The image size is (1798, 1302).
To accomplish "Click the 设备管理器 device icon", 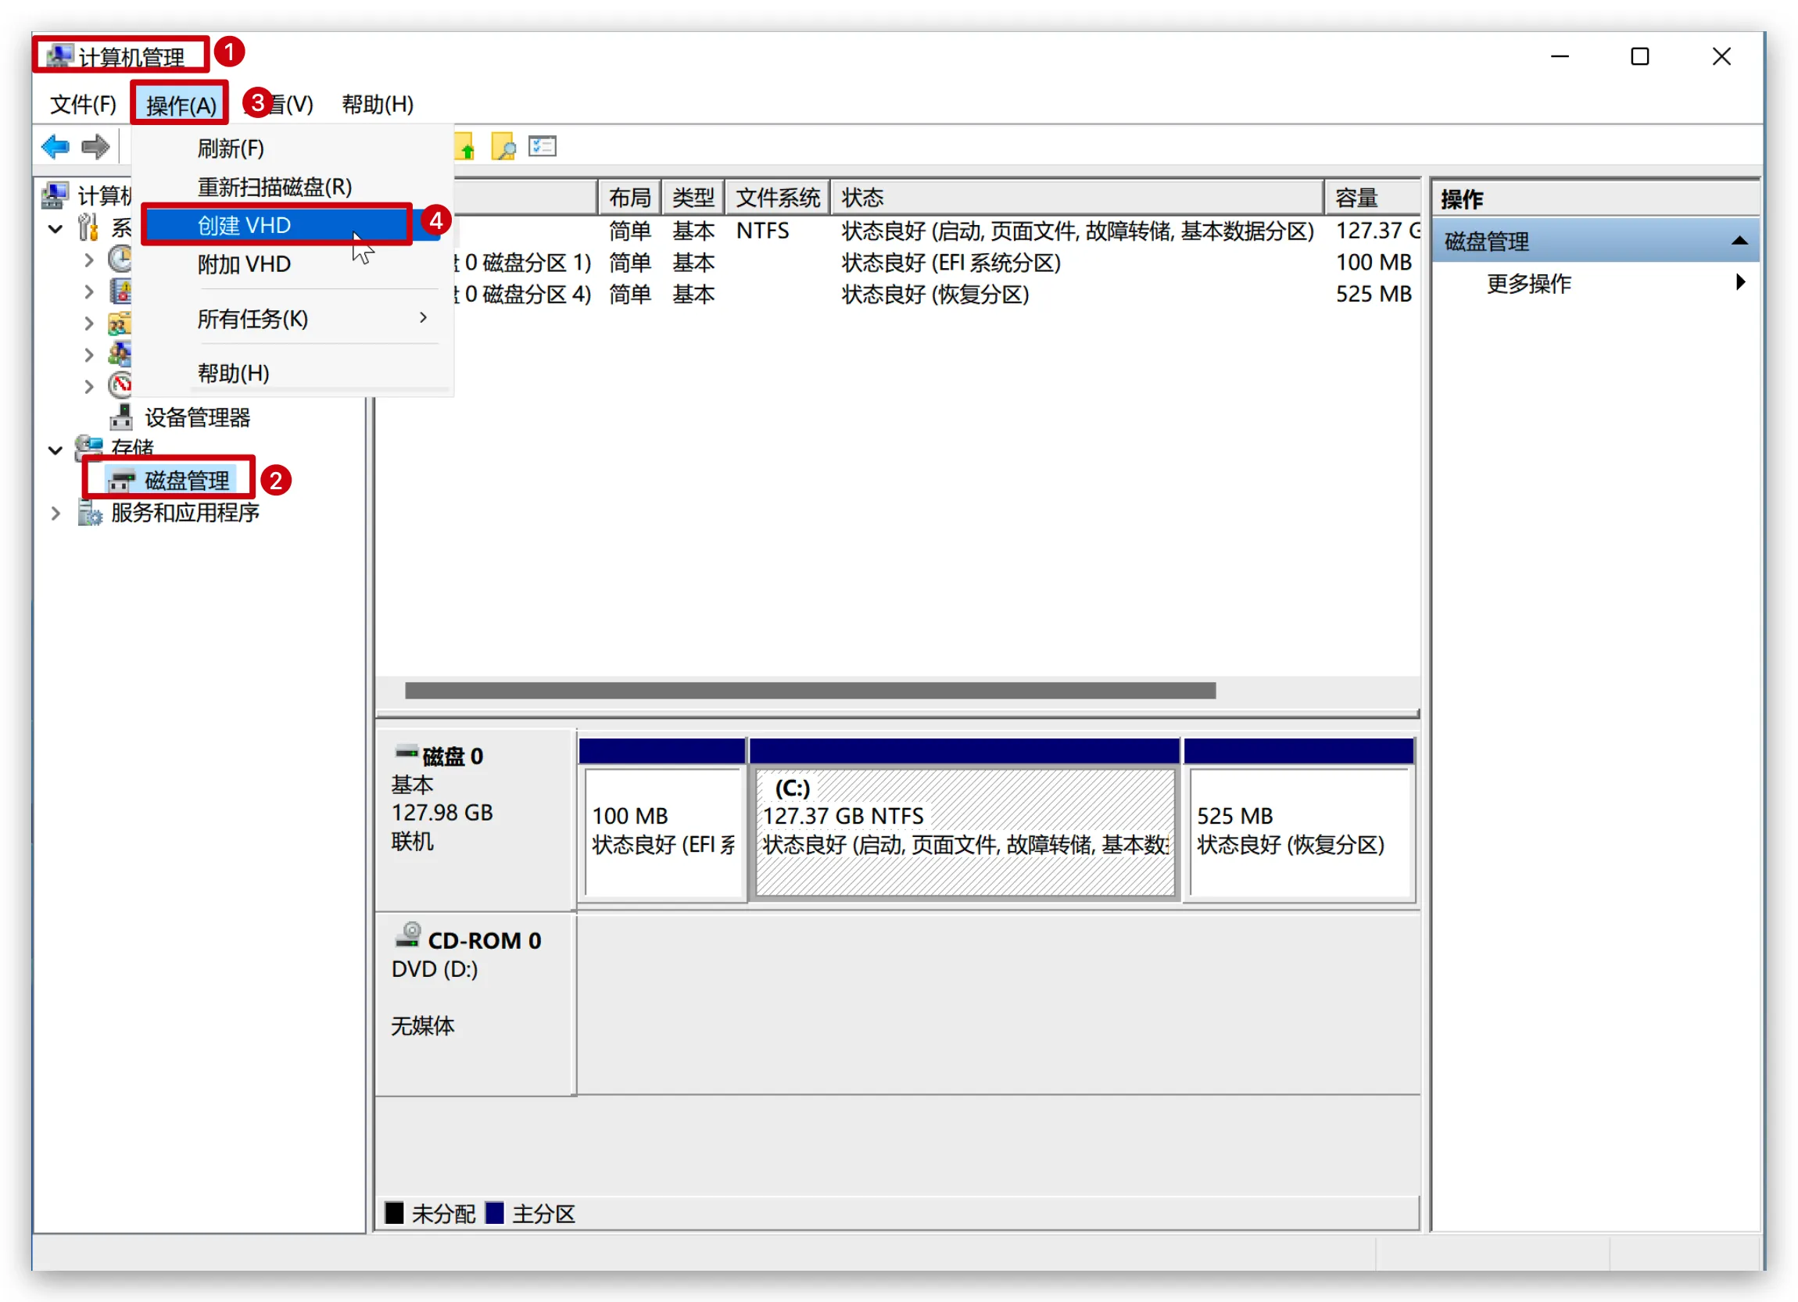I will pyautogui.click(x=121, y=417).
